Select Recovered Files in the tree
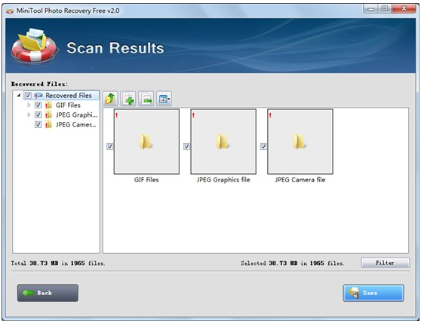The width and height of the screenshot is (421, 323). click(69, 96)
